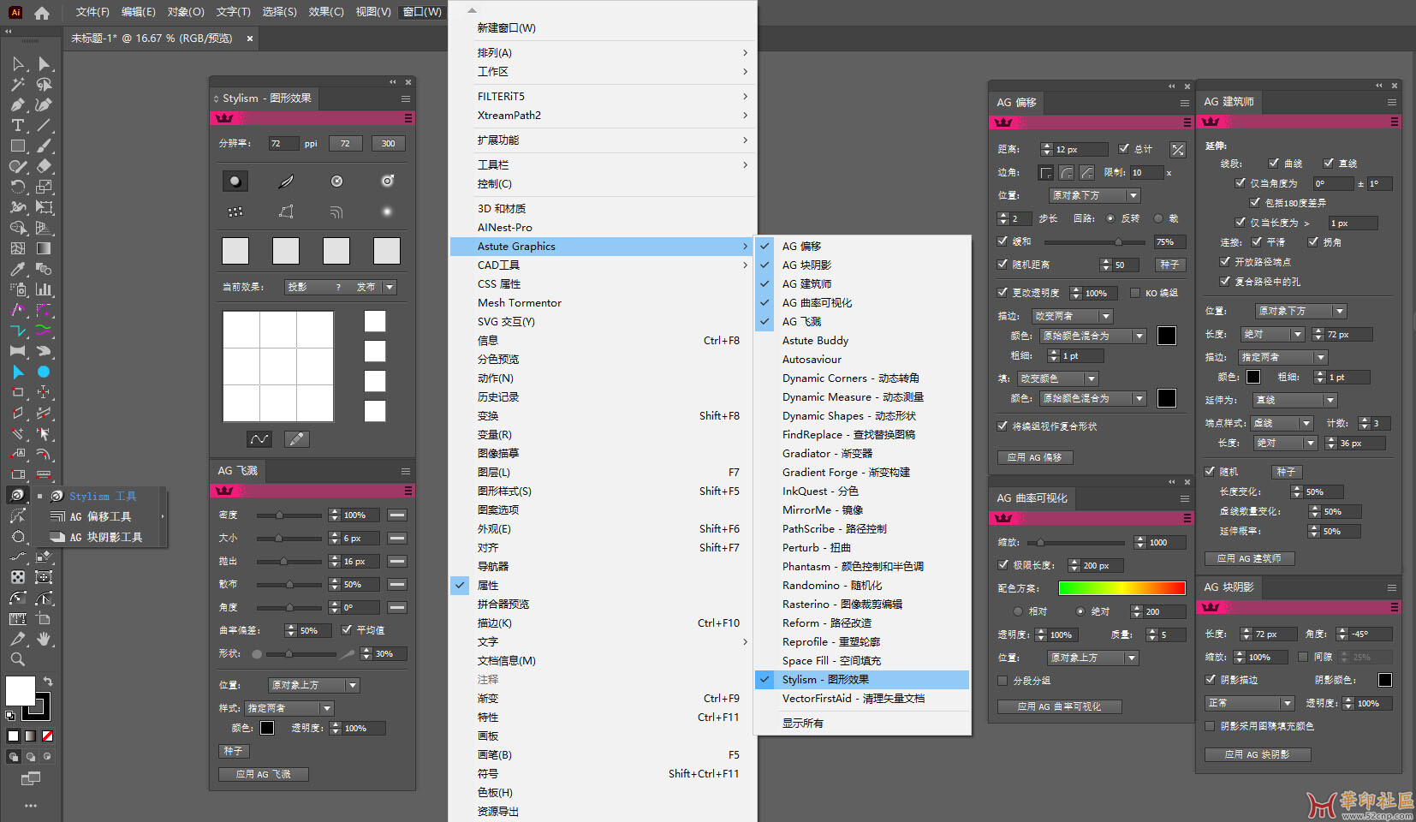Open 样式 指定两者 dropdown in AG 飞溅
The height and width of the screenshot is (822, 1416).
point(289,708)
